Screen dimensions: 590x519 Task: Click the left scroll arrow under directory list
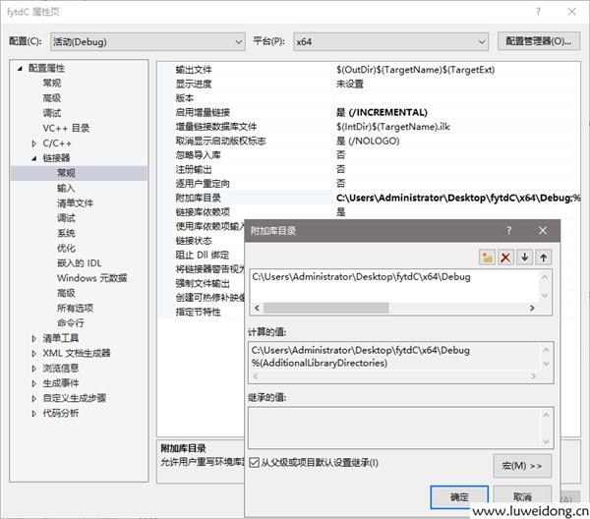pos(256,308)
